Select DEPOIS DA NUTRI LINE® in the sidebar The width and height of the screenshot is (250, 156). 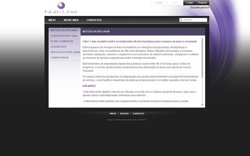point(64,52)
